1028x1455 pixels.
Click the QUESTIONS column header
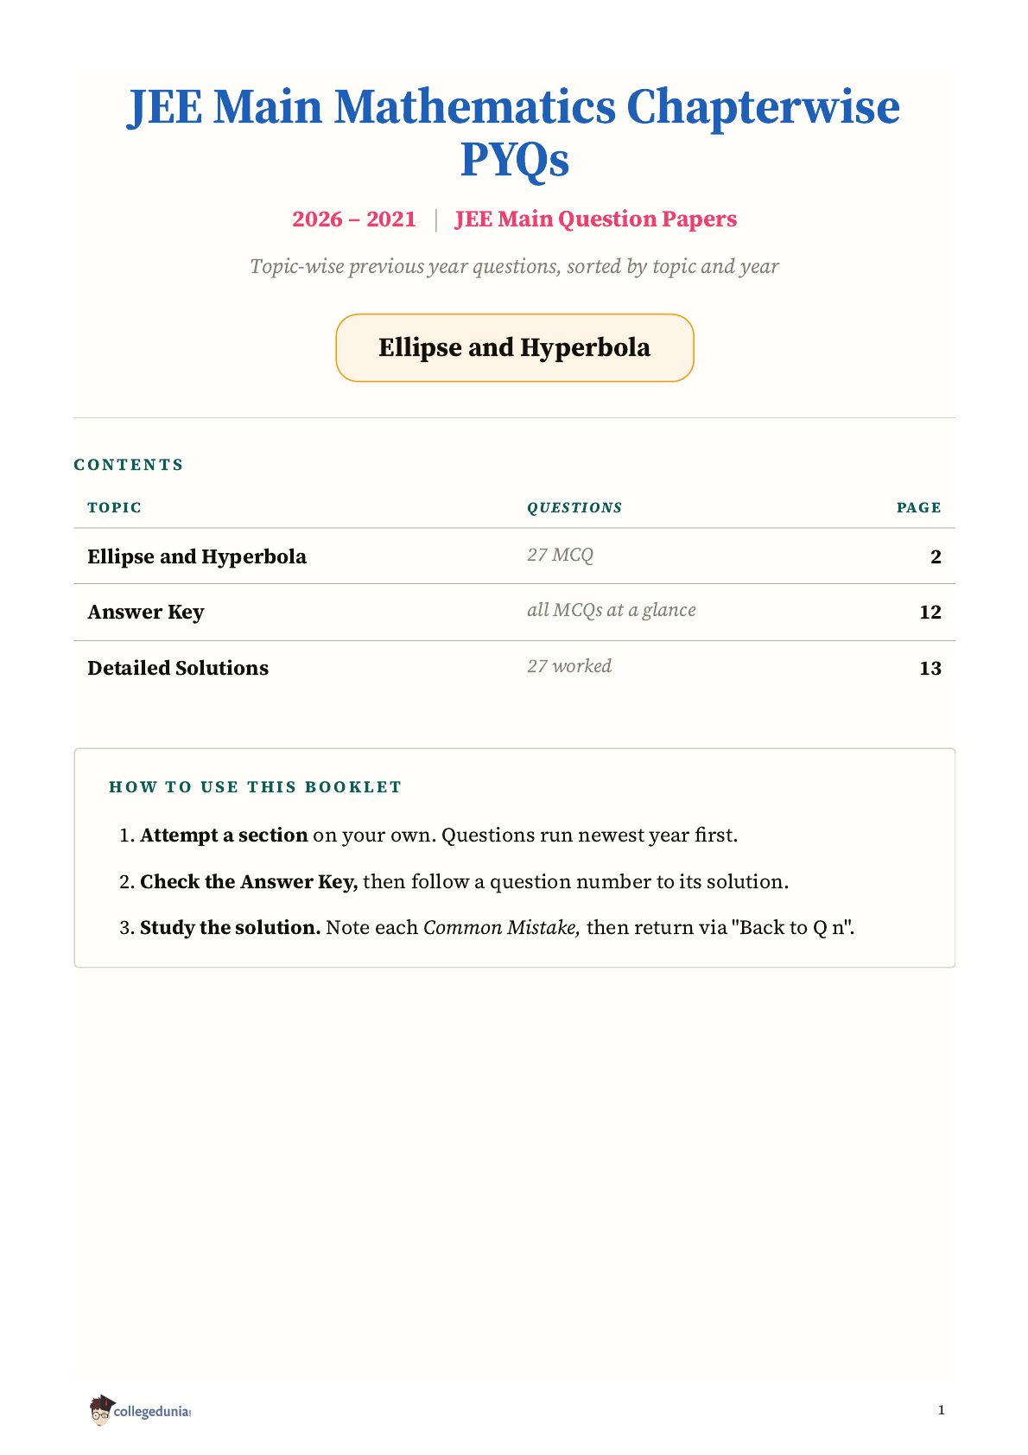click(574, 507)
